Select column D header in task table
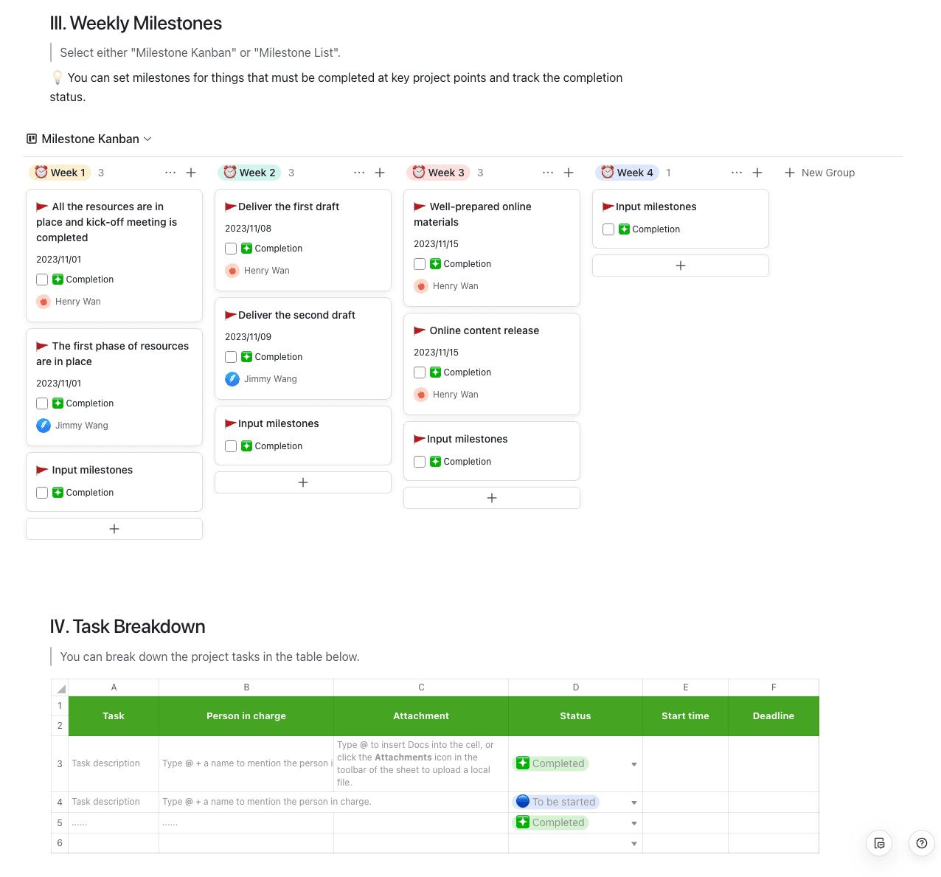Image resolution: width=941 pixels, height=877 pixels. 575,687
